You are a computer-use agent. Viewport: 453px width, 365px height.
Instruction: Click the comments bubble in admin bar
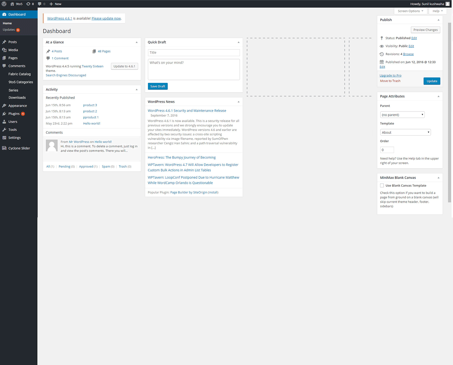[40, 4]
